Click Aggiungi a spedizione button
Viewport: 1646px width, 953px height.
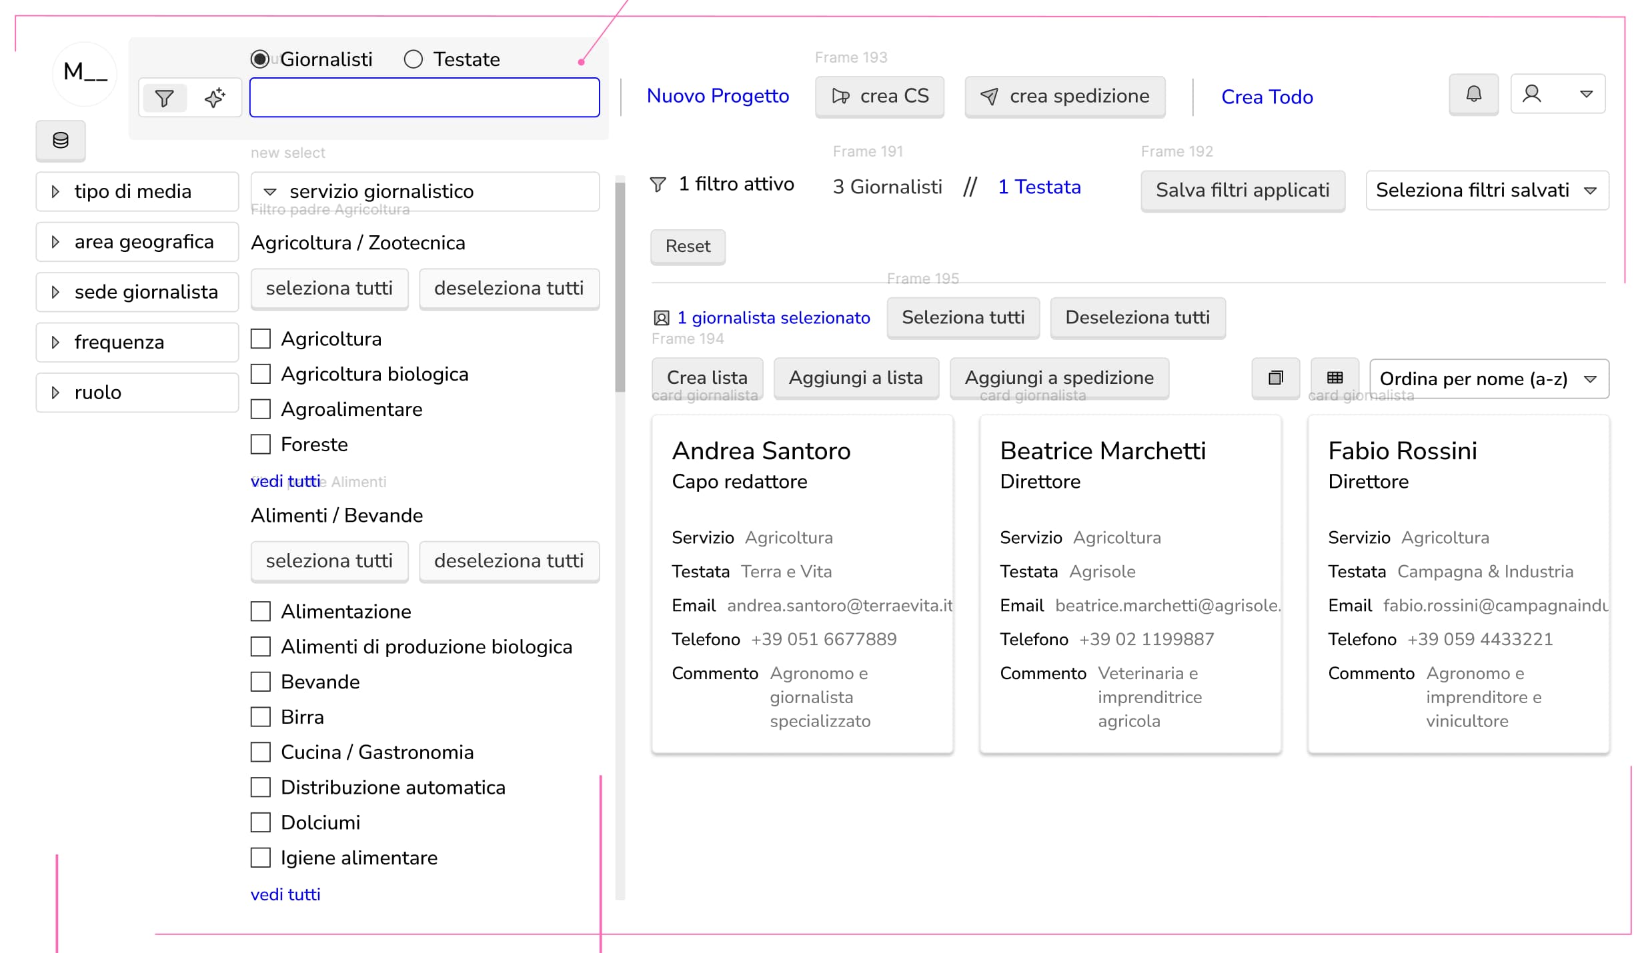point(1059,378)
